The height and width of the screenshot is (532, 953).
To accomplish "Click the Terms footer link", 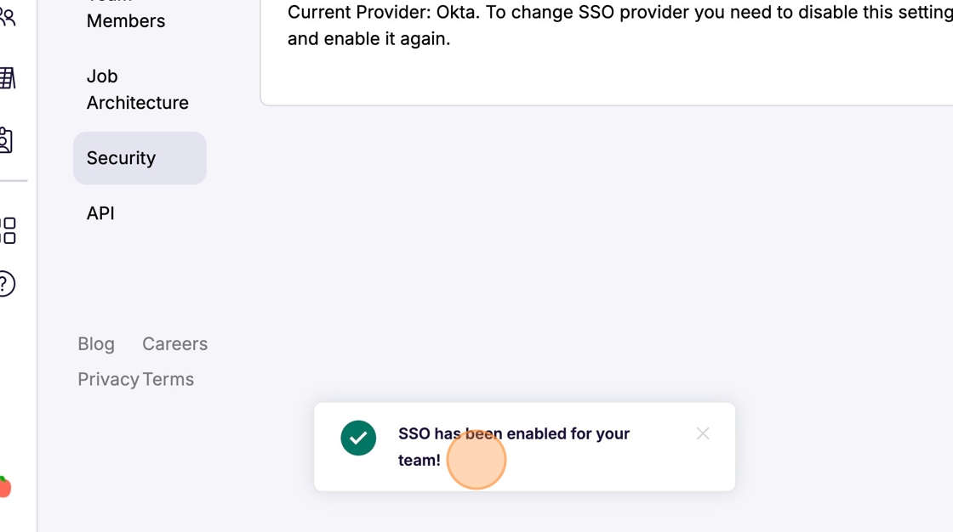I will [168, 380].
